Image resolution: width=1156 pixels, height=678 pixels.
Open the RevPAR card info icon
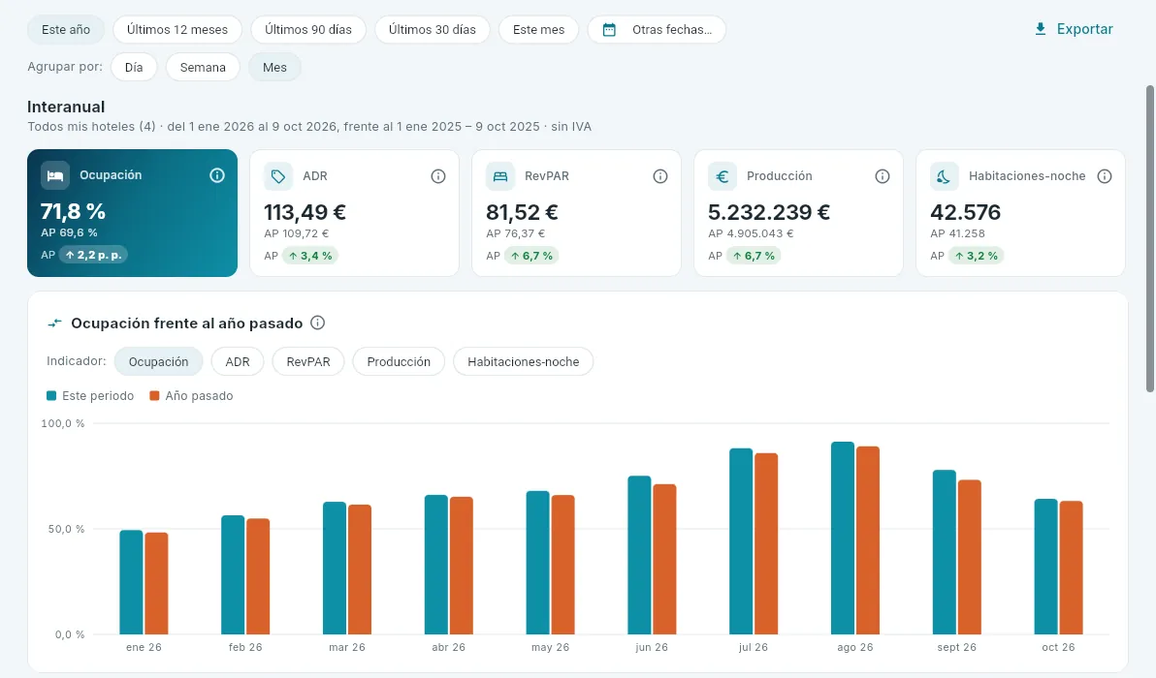[659, 176]
